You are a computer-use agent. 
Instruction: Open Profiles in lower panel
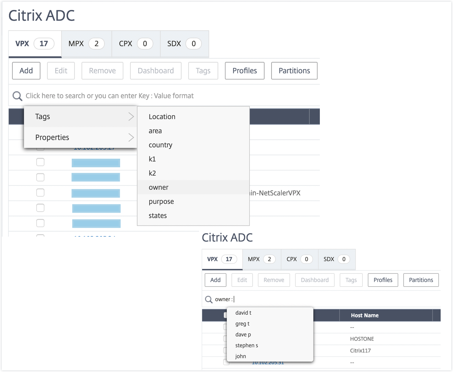coord(383,280)
